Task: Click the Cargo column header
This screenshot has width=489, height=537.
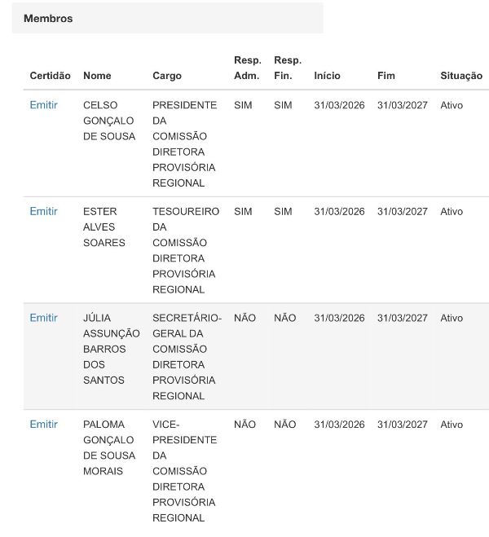Action: click(167, 76)
